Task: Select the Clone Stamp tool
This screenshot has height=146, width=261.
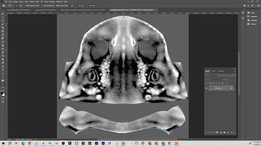Action: [x=3, y=45]
